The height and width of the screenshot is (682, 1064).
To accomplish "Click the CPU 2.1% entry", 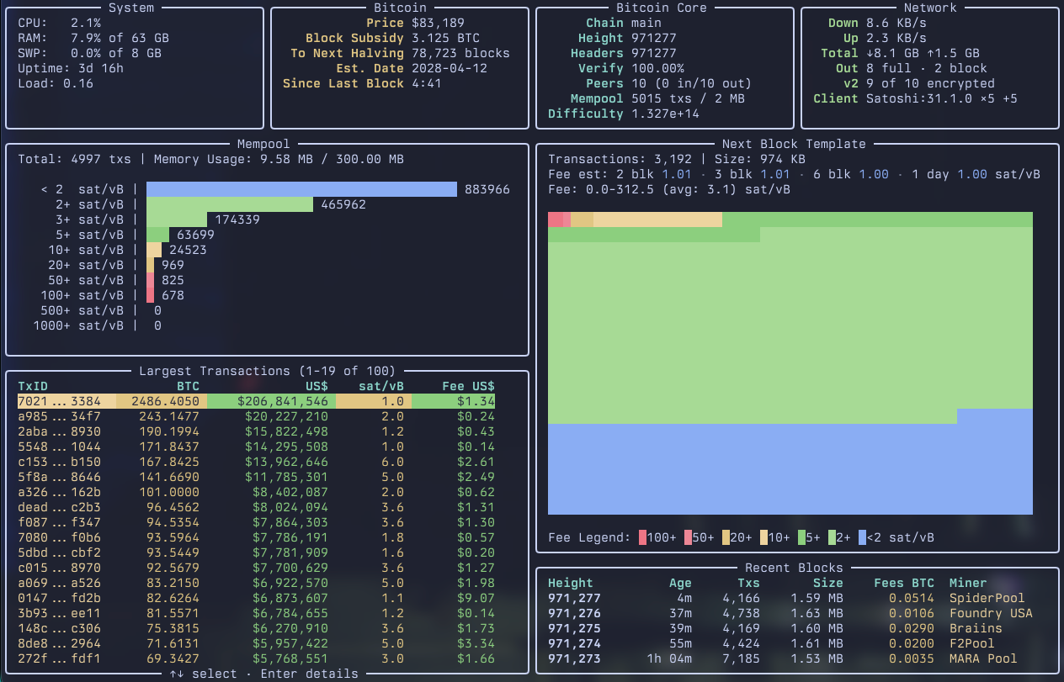I will coord(59,23).
